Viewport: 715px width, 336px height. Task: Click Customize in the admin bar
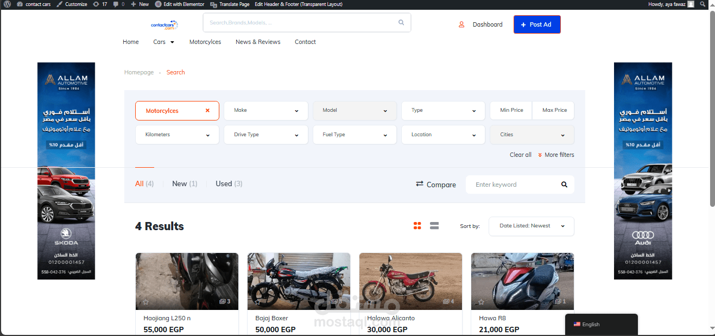tap(72, 4)
